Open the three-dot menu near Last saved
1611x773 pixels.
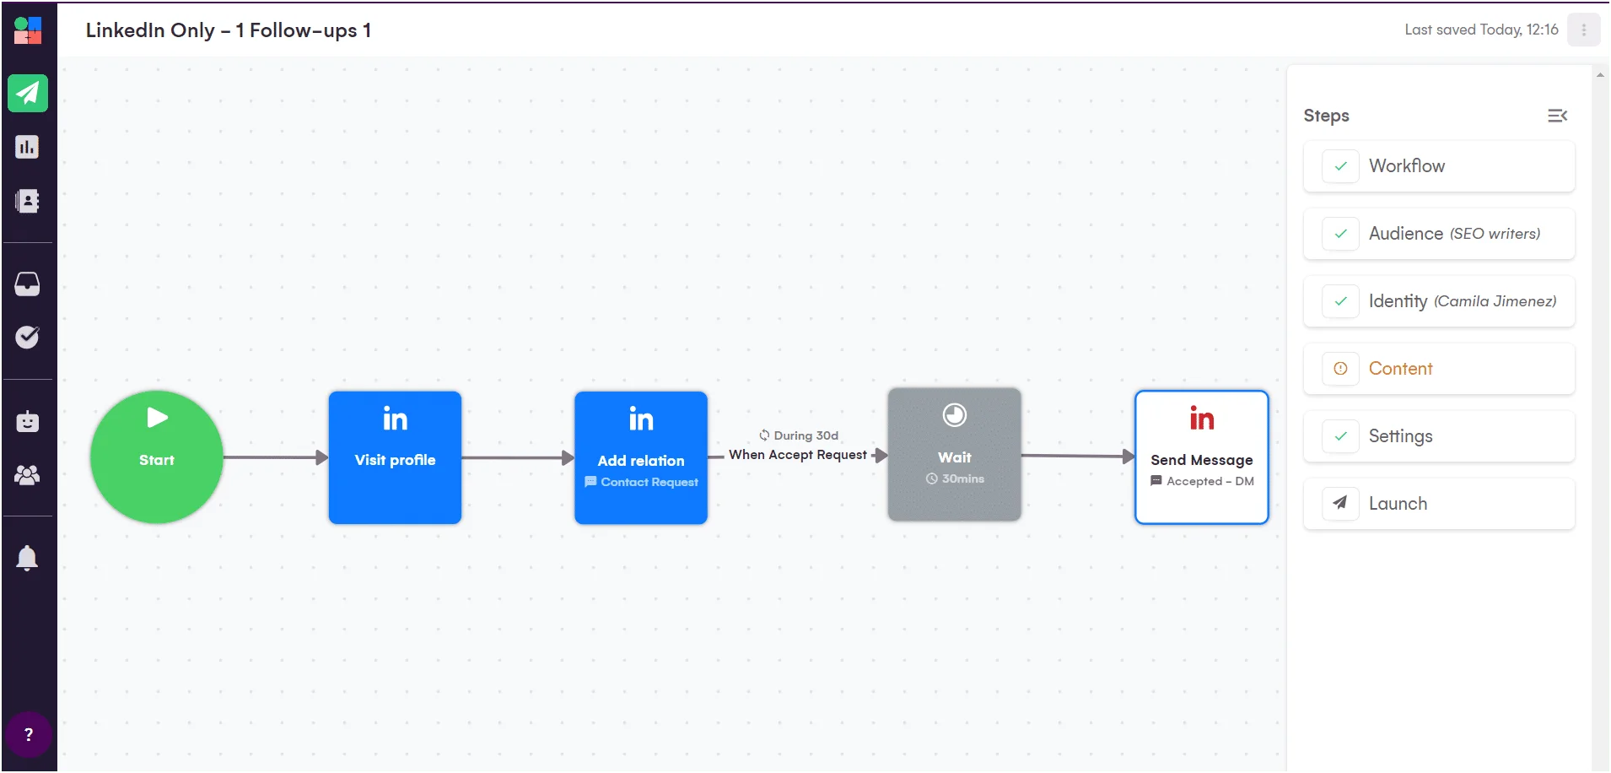point(1584,30)
